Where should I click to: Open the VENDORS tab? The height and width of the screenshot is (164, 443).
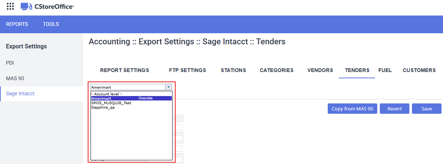click(x=320, y=70)
